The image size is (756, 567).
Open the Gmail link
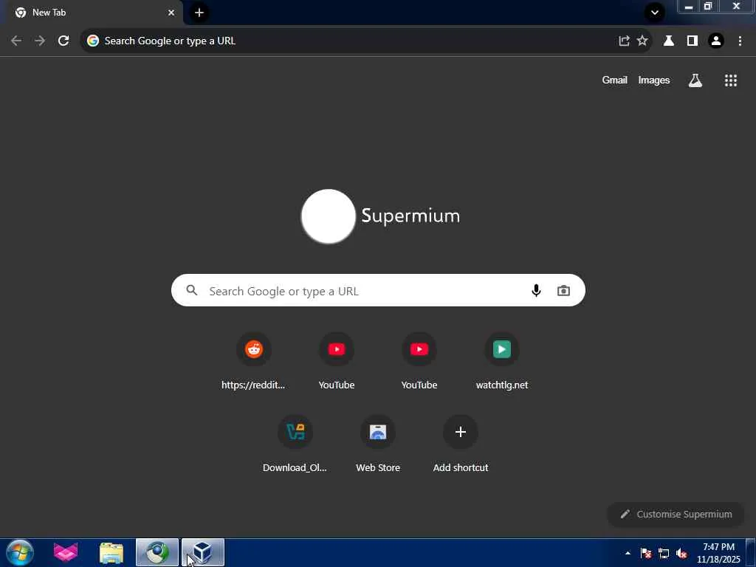click(614, 80)
